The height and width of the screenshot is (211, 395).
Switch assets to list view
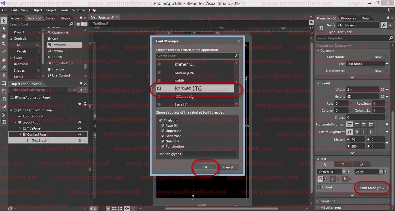(x=84, y=24)
